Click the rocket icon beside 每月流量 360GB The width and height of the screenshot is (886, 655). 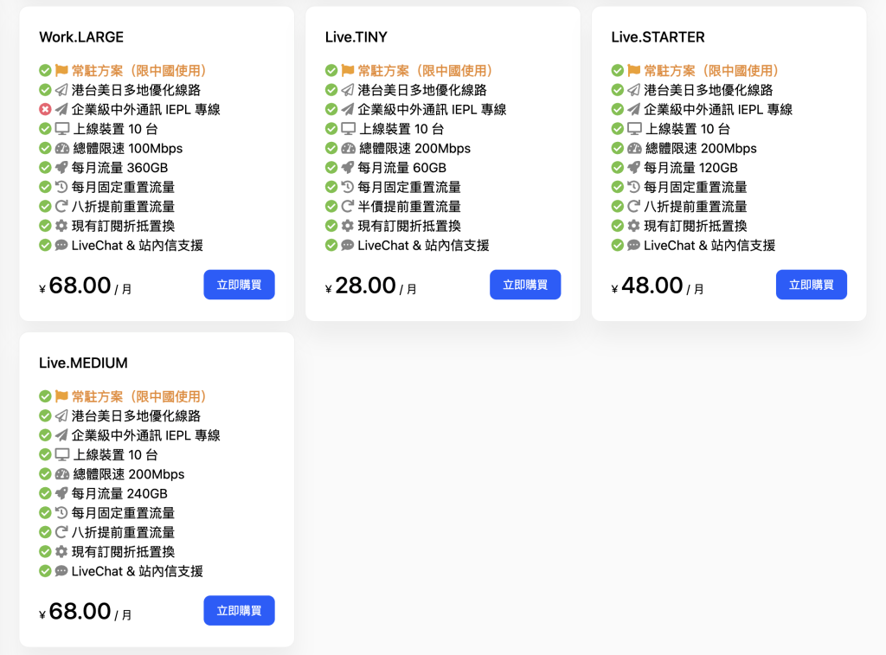click(61, 168)
